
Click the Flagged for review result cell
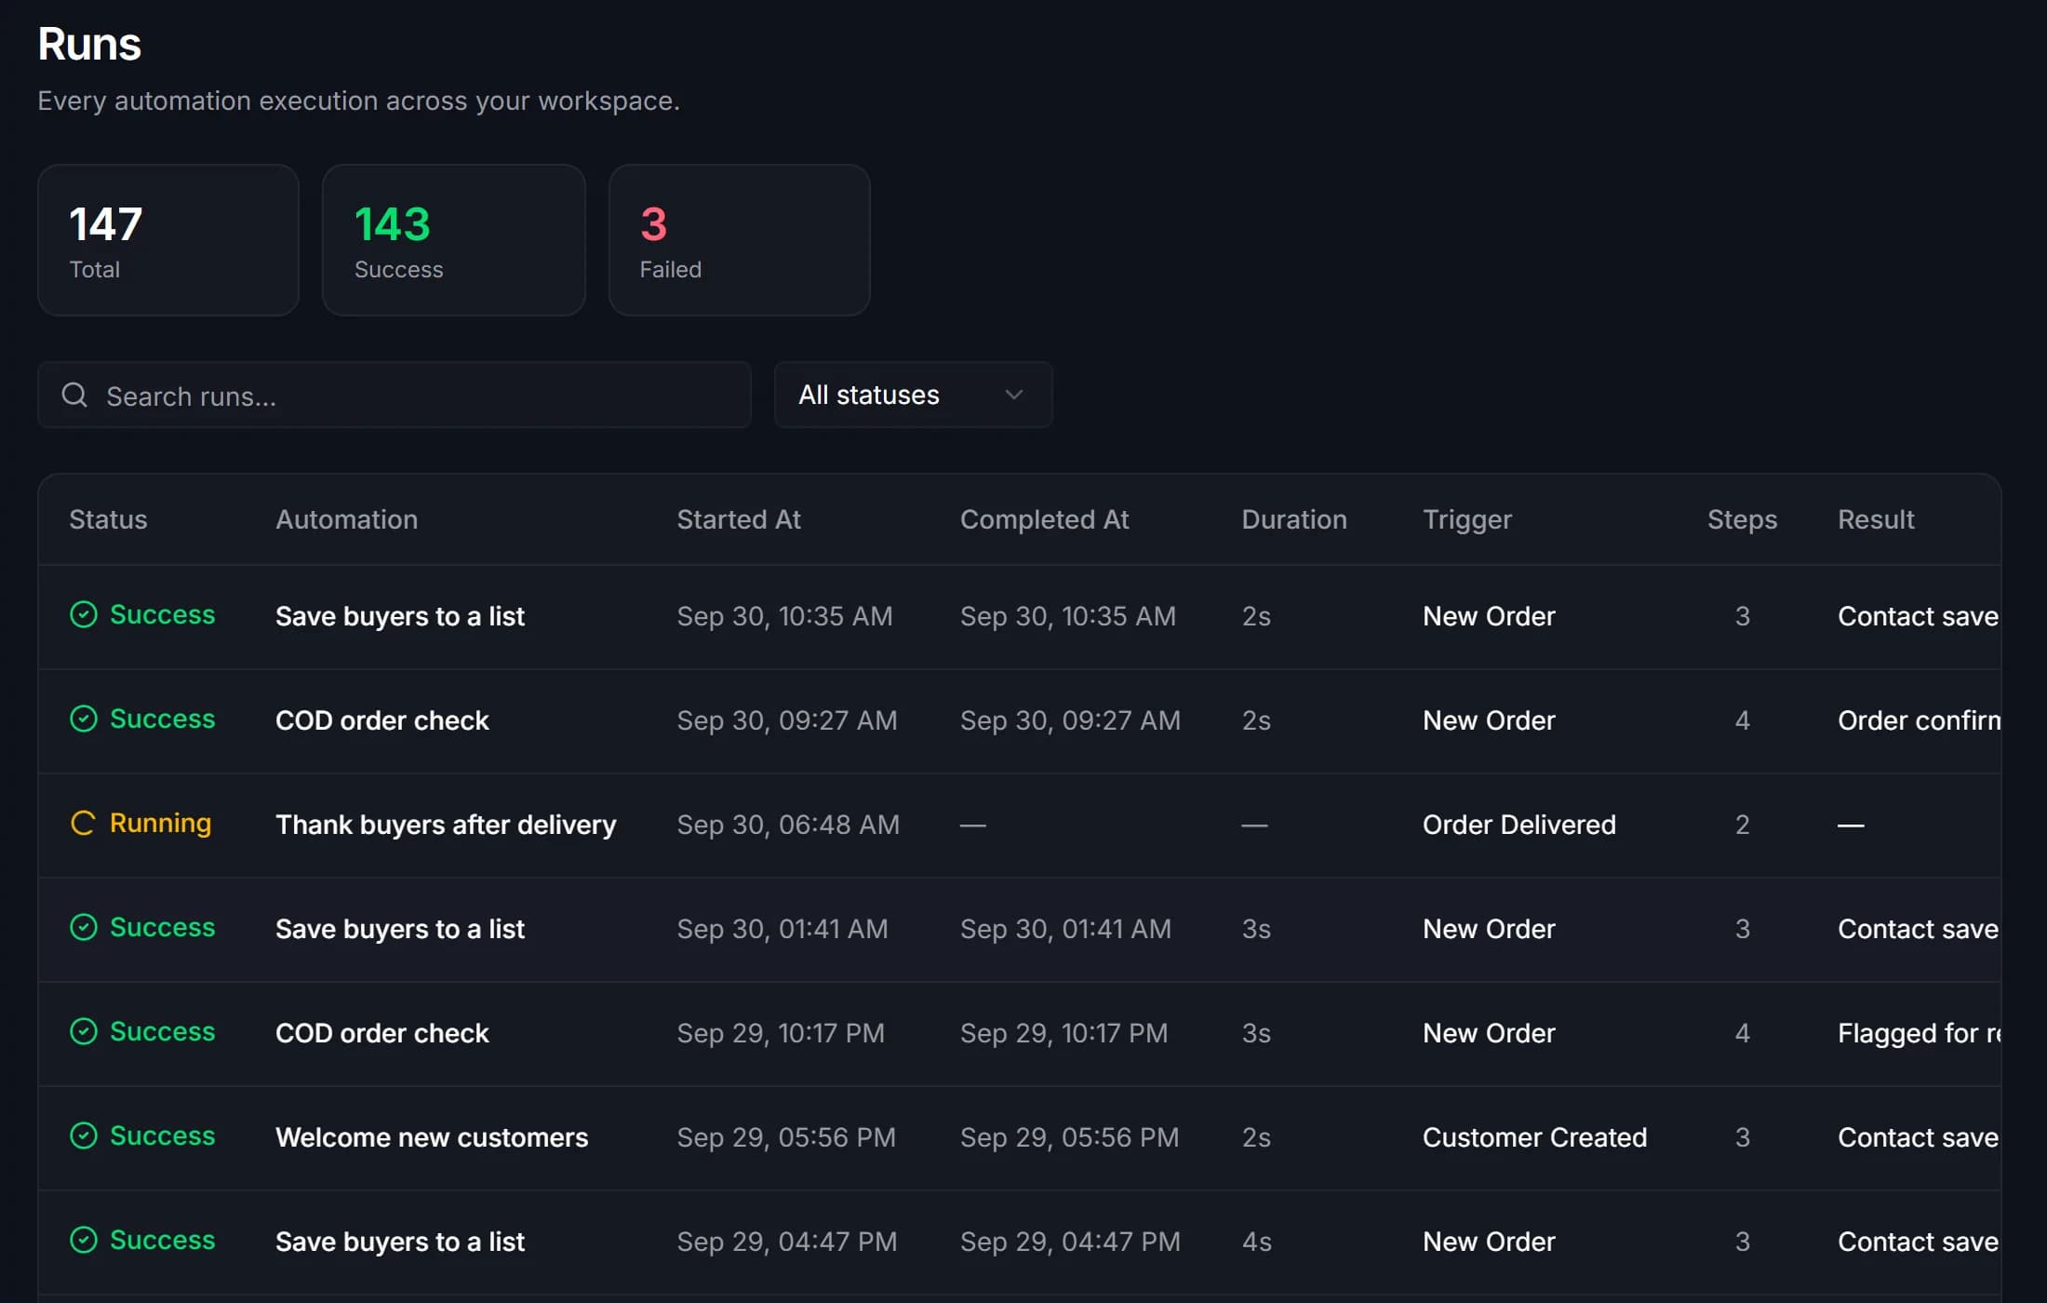1920,1033
